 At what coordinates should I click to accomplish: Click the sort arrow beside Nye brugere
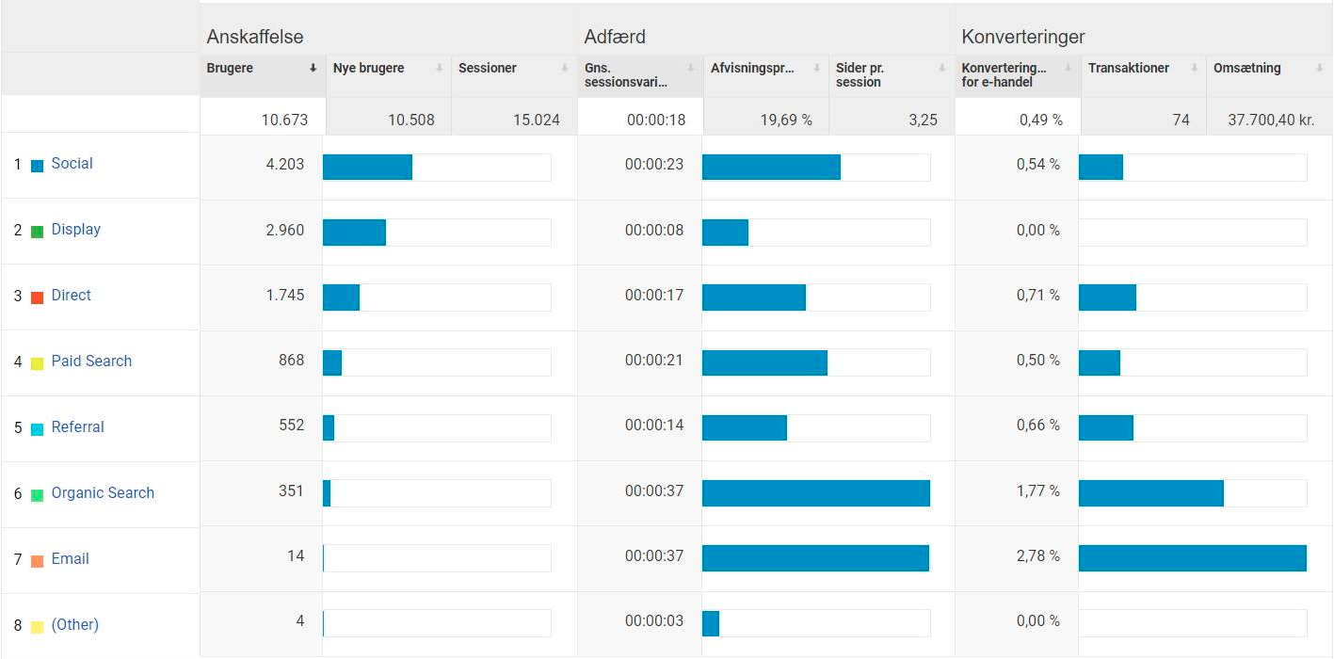pyautogui.click(x=439, y=68)
